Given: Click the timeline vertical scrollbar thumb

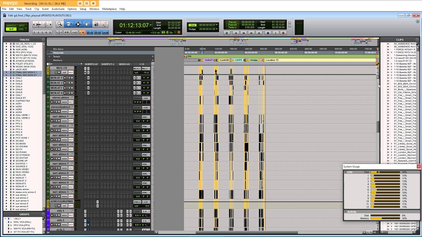Looking at the screenshot, I should [378, 127].
